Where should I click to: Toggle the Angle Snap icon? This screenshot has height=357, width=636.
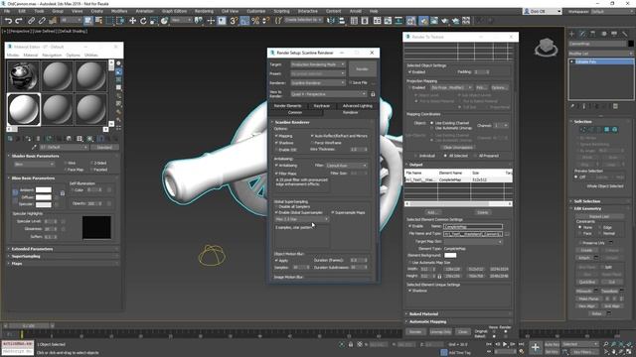point(244,21)
